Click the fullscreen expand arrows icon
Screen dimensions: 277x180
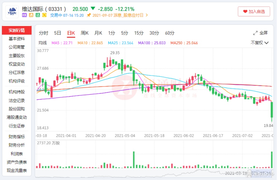click(x=255, y=33)
